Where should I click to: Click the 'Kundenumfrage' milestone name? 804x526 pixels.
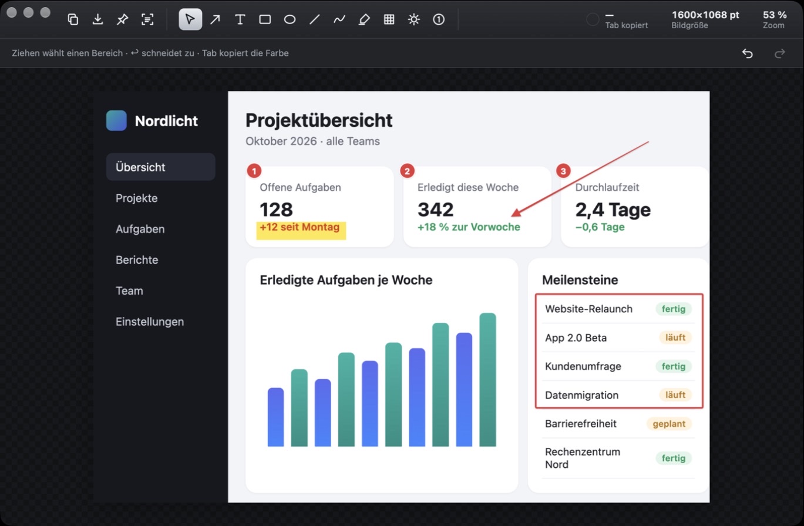pos(583,366)
